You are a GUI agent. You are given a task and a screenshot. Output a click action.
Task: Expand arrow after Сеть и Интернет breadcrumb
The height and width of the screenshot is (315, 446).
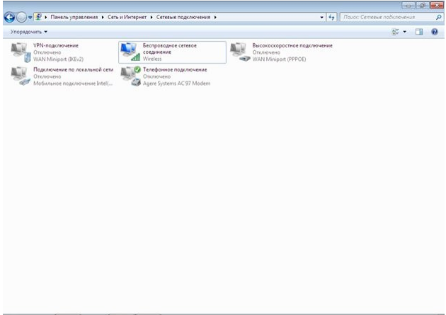[151, 17]
